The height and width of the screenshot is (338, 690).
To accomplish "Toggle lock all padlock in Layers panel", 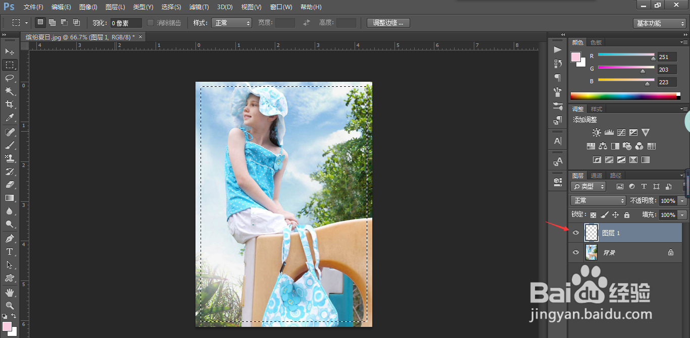I will 626,215.
